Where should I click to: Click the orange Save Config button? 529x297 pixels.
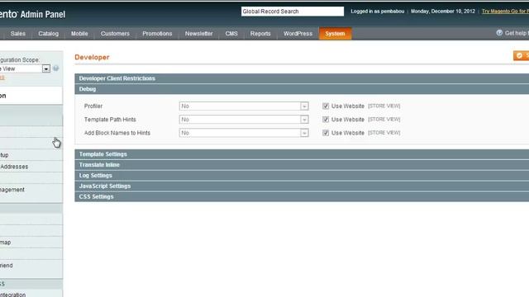point(522,55)
